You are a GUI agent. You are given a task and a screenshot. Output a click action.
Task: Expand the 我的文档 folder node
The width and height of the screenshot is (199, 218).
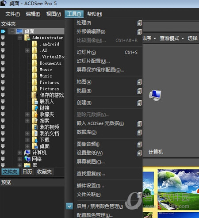tap(27, 134)
